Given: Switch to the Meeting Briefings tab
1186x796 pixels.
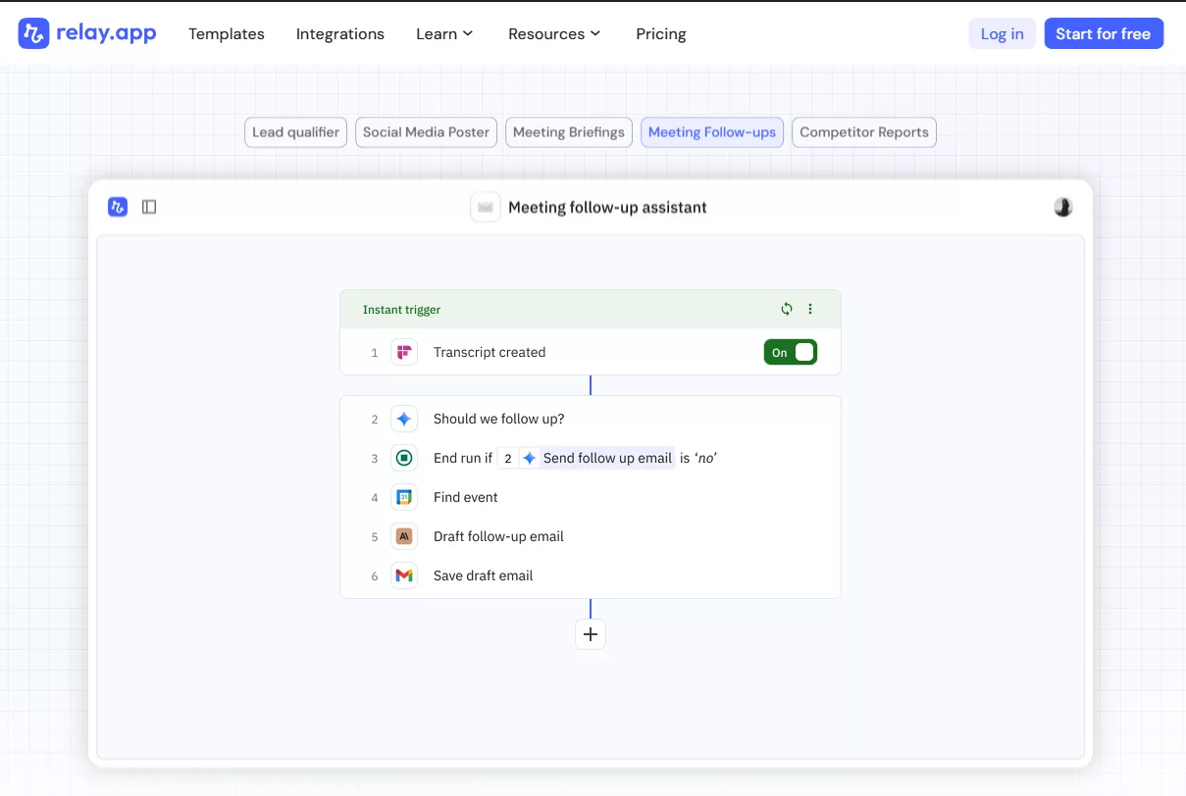Looking at the screenshot, I should coord(568,131).
